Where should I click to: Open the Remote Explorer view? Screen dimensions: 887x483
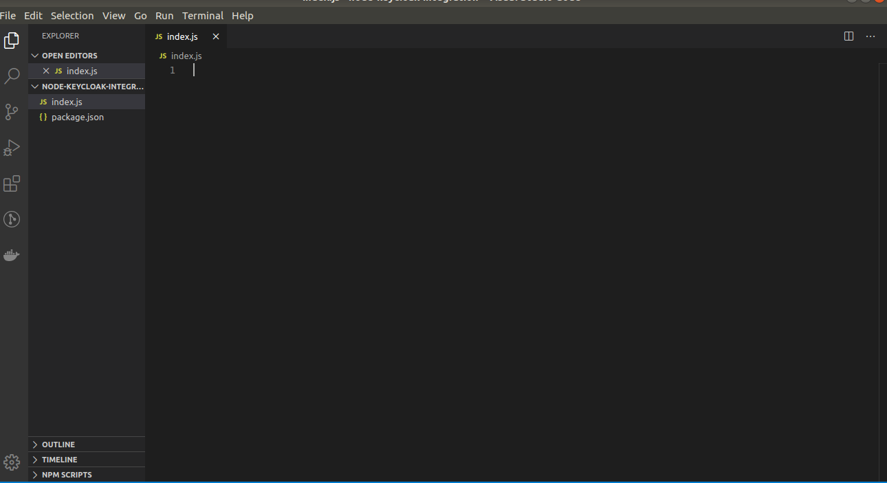12,218
